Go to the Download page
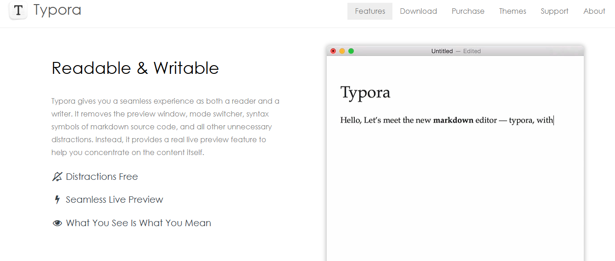This screenshot has height=261, width=615. tap(419, 11)
